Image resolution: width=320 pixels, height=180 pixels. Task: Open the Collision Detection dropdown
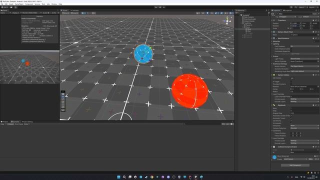[x=304, y=128]
